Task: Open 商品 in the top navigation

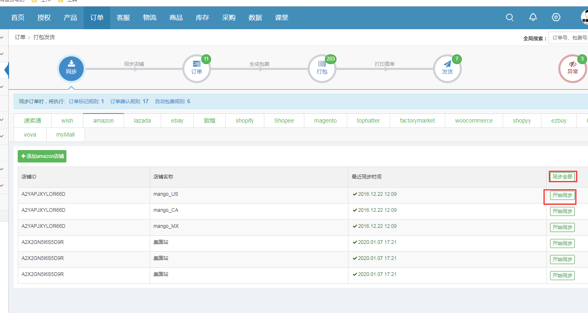Action: pos(176,18)
